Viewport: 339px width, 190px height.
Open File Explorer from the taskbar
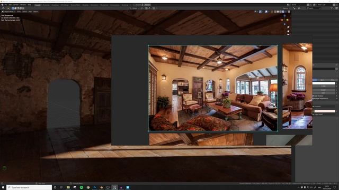click(68, 187)
